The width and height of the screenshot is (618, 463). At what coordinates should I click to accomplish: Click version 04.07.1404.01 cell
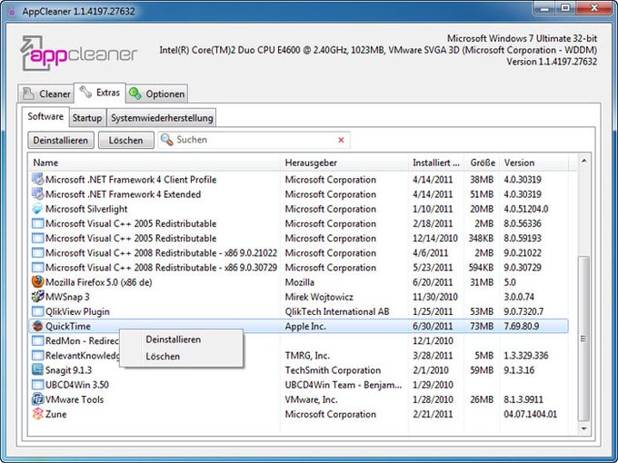pyautogui.click(x=530, y=414)
